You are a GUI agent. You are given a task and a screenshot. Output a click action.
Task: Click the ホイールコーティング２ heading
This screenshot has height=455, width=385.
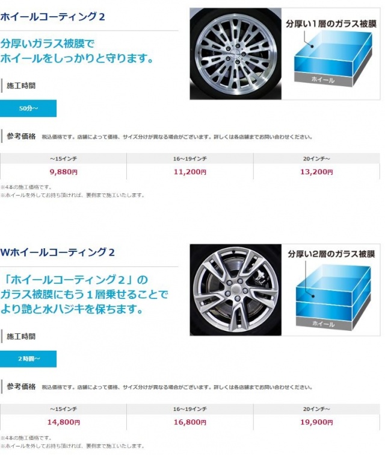52,17
